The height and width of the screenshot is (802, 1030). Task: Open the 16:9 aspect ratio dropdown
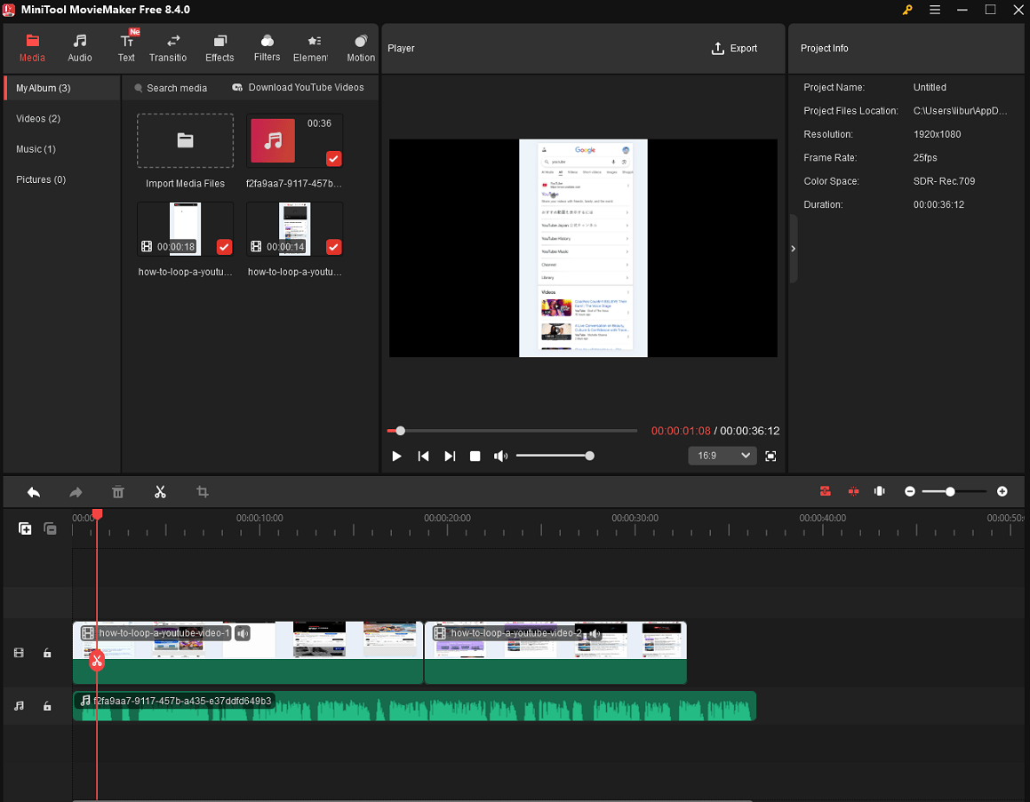coord(723,455)
